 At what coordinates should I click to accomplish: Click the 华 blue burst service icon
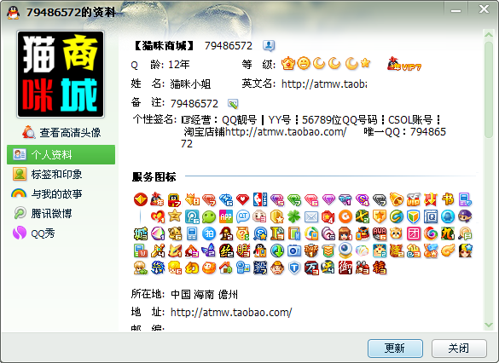pos(158,268)
